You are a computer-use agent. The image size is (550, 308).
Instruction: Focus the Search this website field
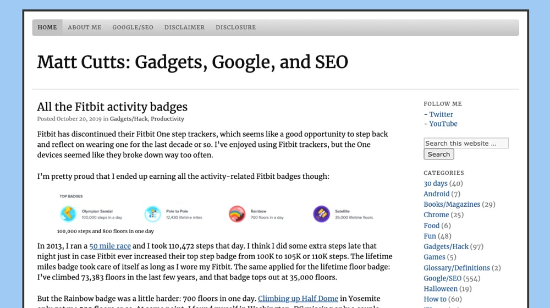pos(466,143)
